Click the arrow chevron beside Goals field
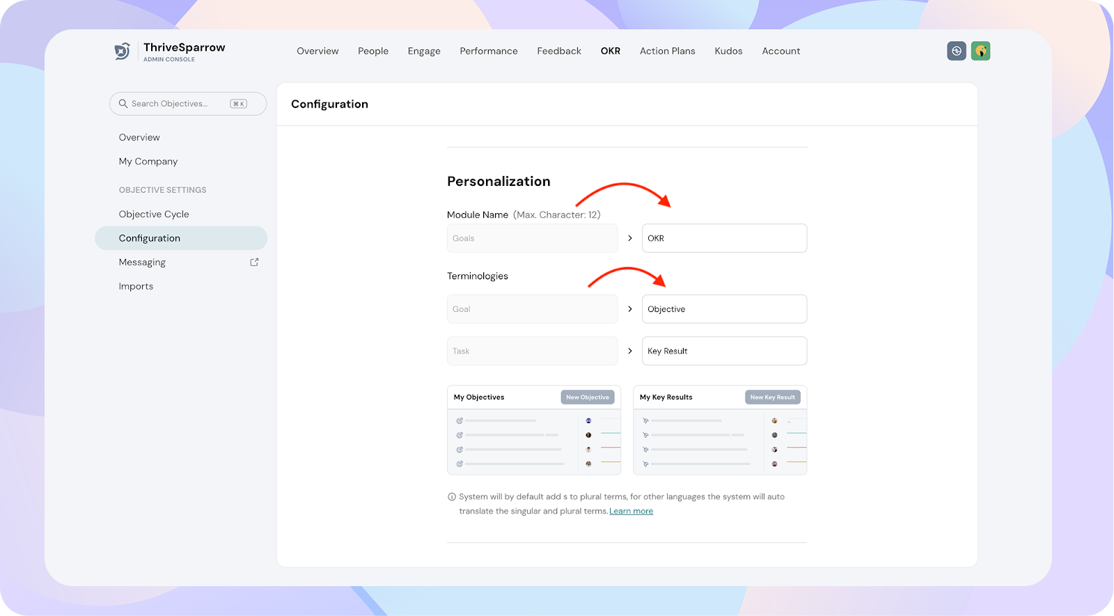 (x=630, y=238)
